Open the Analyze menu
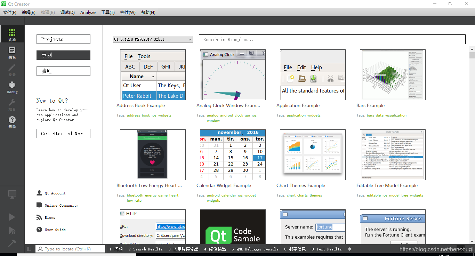475x256 pixels. (x=88, y=12)
